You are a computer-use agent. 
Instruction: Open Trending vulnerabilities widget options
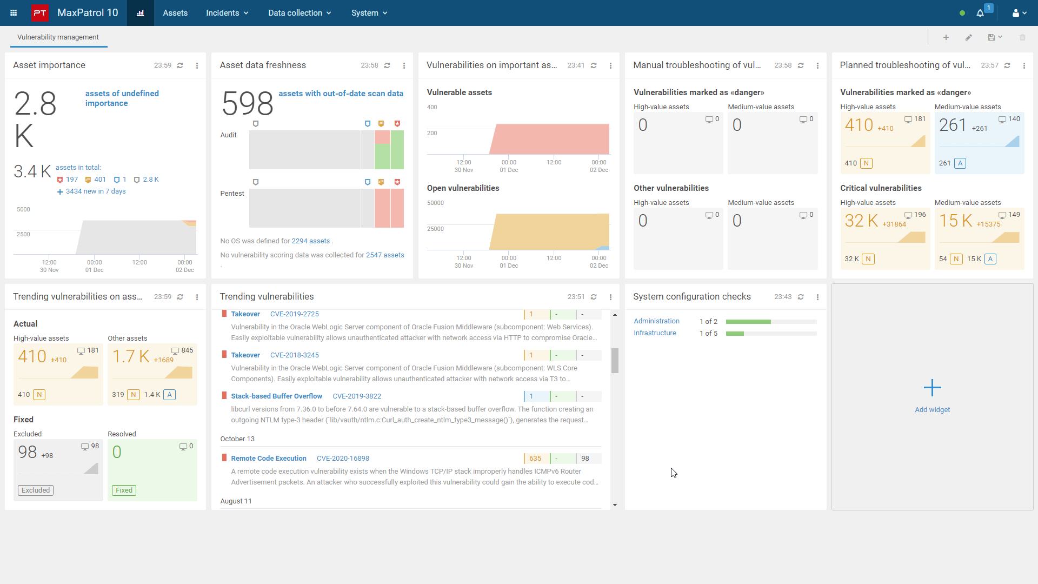[x=610, y=297]
